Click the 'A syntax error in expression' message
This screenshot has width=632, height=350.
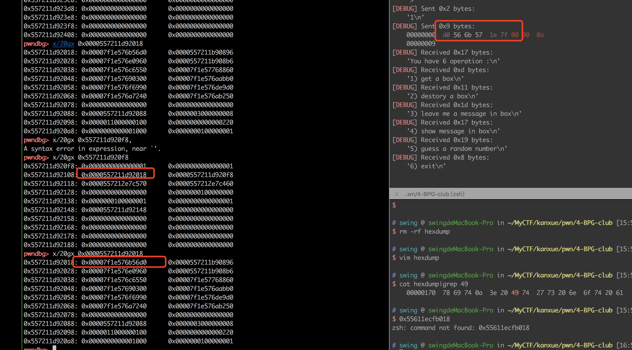(x=92, y=149)
